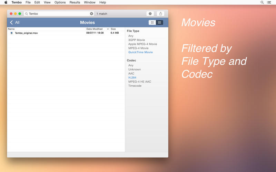Screen dimensions: 276x172
Task: Toggle sort arrow on Date Modified column
Action: [x=108, y=29]
